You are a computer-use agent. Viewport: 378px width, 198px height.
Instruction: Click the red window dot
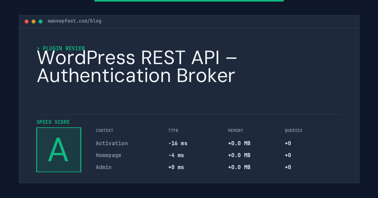(26, 21)
